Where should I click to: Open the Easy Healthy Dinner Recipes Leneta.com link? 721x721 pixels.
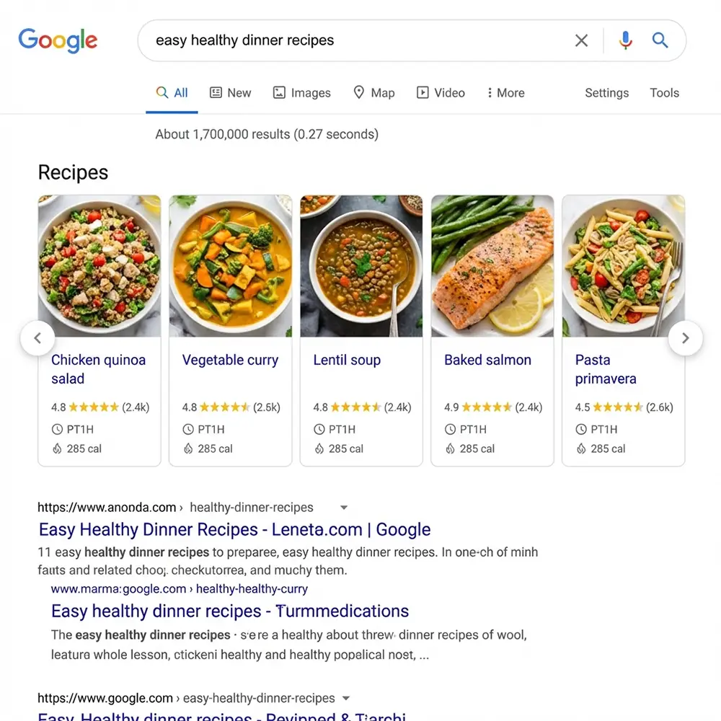[x=234, y=529]
